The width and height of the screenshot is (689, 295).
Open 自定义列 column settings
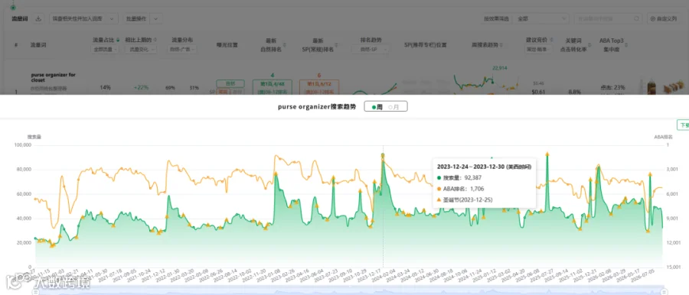(x=664, y=18)
